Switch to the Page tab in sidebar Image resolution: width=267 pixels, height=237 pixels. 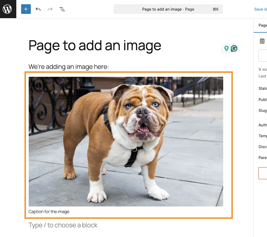pos(262,25)
